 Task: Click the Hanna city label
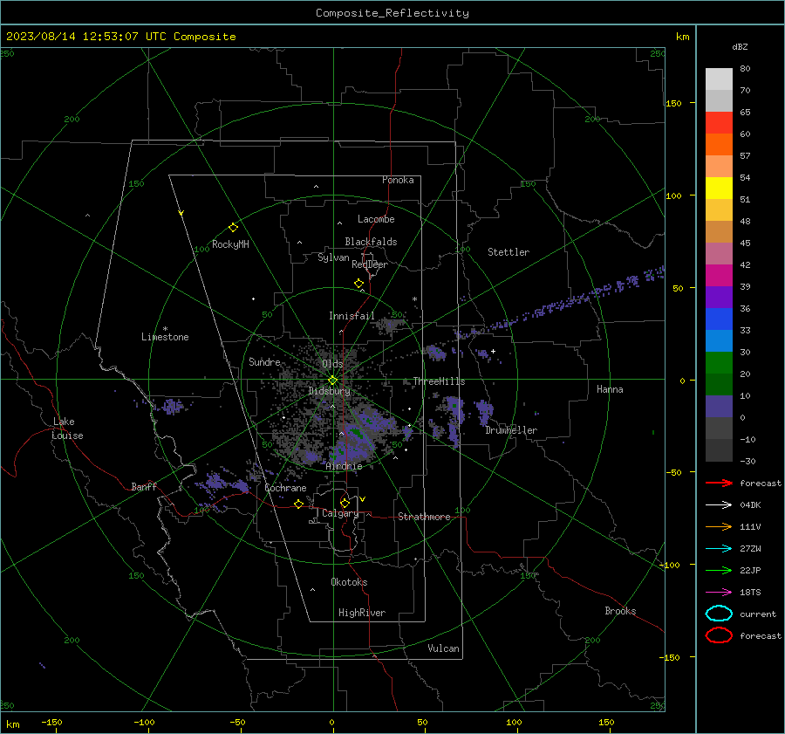click(610, 389)
